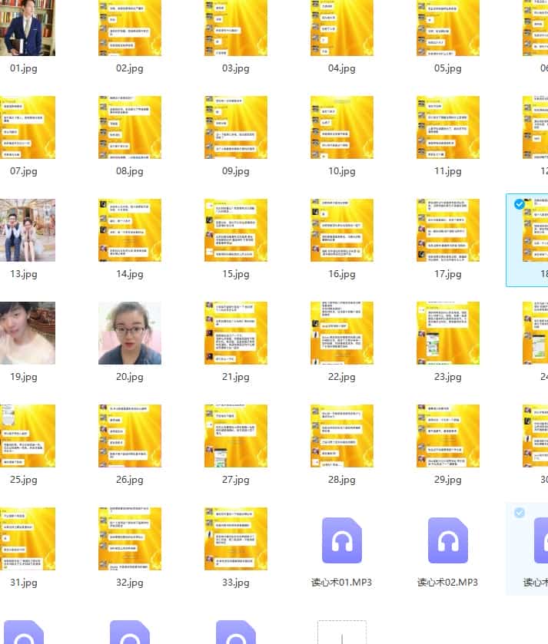This screenshot has height=644, width=548.
Task: Open the 20.jpg woman with glasses thumbnail
Action: click(x=130, y=333)
